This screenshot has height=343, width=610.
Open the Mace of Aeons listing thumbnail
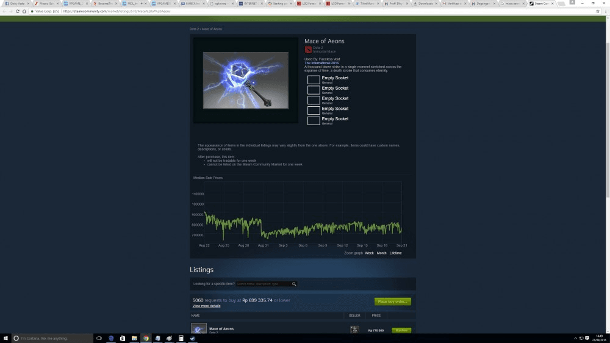pyautogui.click(x=199, y=328)
